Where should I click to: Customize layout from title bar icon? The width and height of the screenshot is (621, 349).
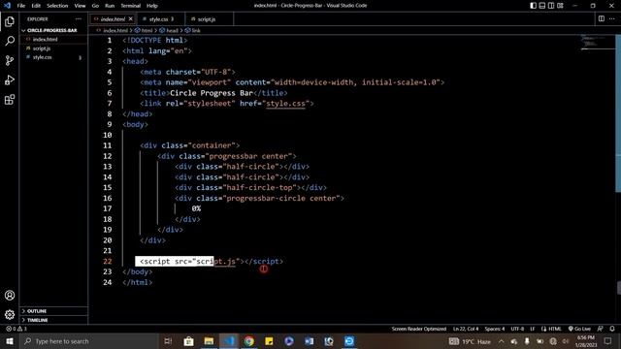coord(560,6)
